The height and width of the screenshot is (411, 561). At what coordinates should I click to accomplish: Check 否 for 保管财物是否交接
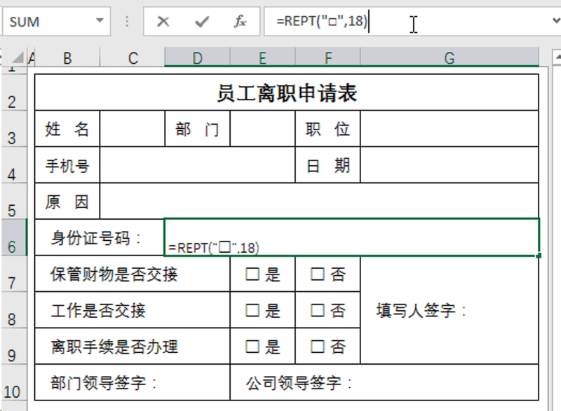[x=318, y=274]
